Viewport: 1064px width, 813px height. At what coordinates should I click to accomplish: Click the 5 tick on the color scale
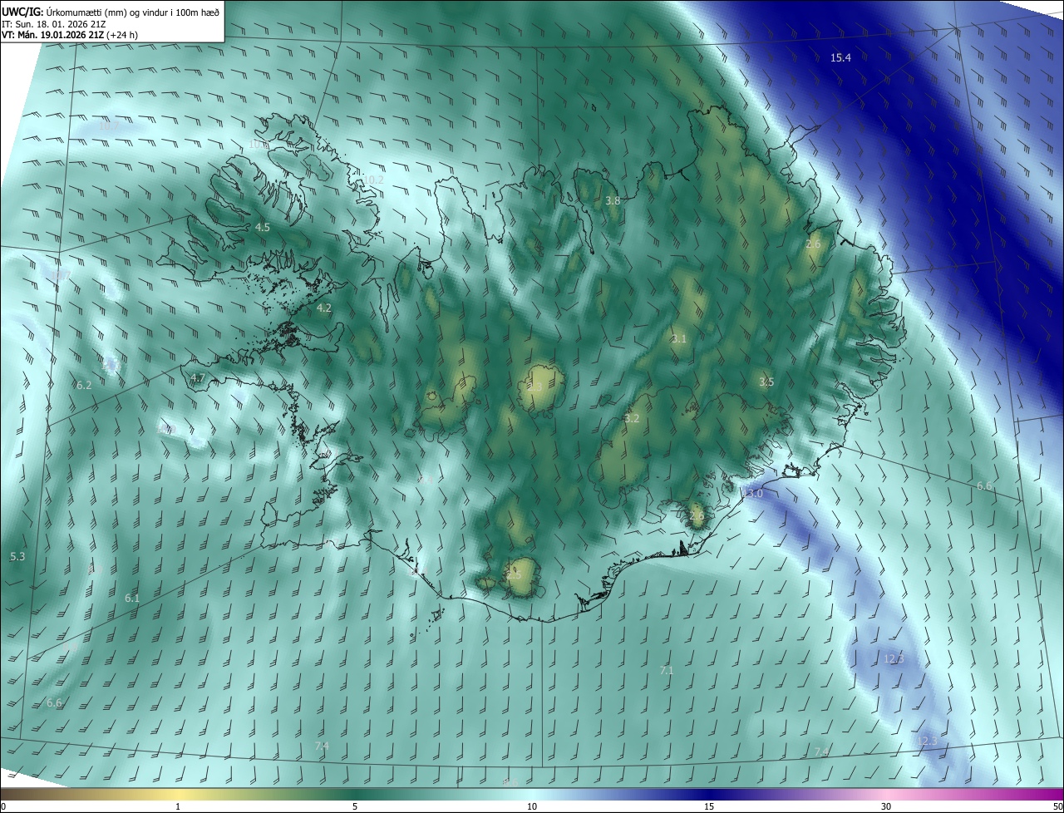[355, 806]
